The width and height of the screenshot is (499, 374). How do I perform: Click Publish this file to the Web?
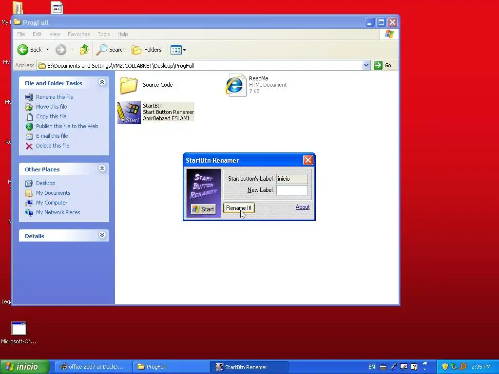67,126
